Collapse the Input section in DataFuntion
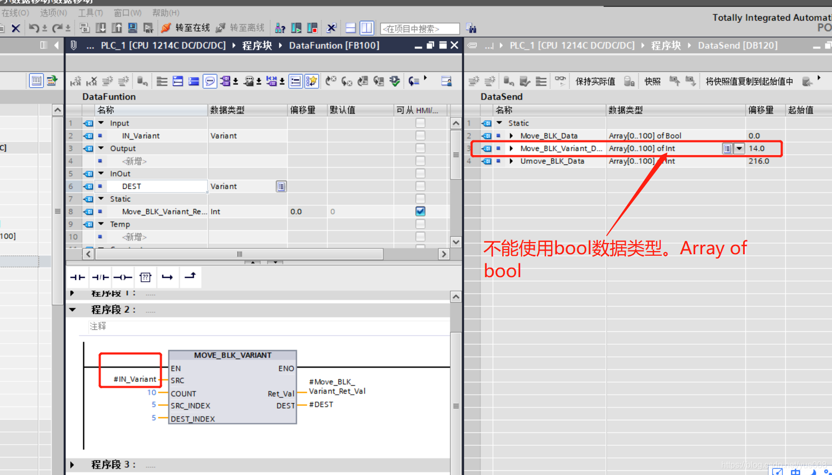The height and width of the screenshot is (475, 832). 101,123
